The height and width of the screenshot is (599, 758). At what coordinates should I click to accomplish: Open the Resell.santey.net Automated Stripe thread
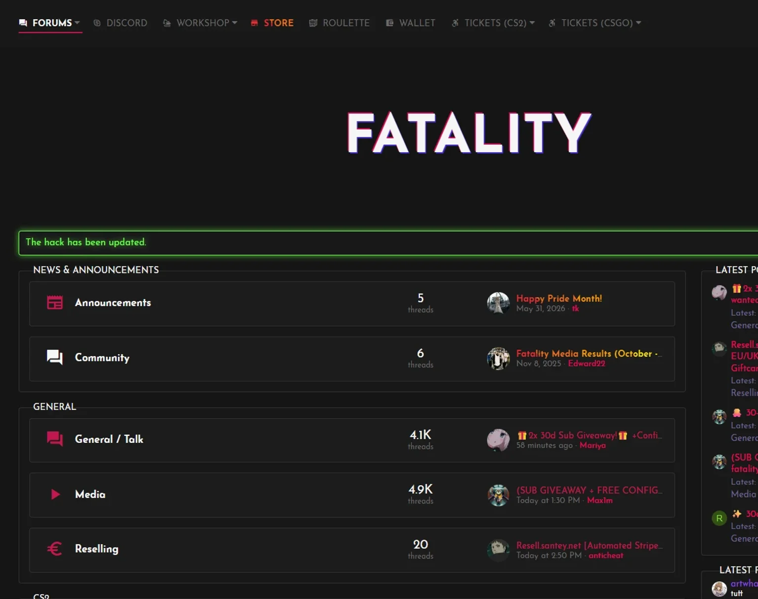589,546
